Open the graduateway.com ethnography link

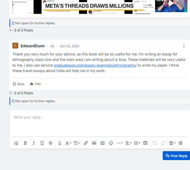pyautogui.click(x=95, y=65)
